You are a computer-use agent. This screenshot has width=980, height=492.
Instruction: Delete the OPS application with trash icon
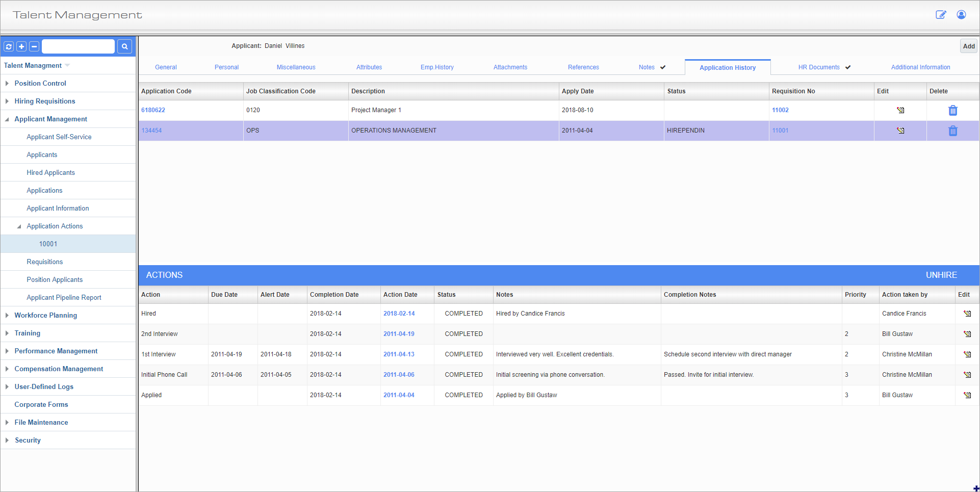click(x=952, y=131)
